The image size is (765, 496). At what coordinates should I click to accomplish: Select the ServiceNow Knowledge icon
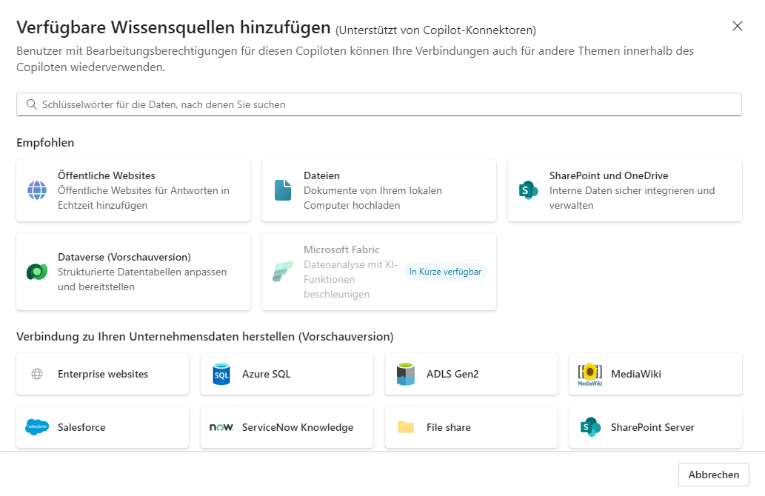pyautogui.click(x=221, y=427)
